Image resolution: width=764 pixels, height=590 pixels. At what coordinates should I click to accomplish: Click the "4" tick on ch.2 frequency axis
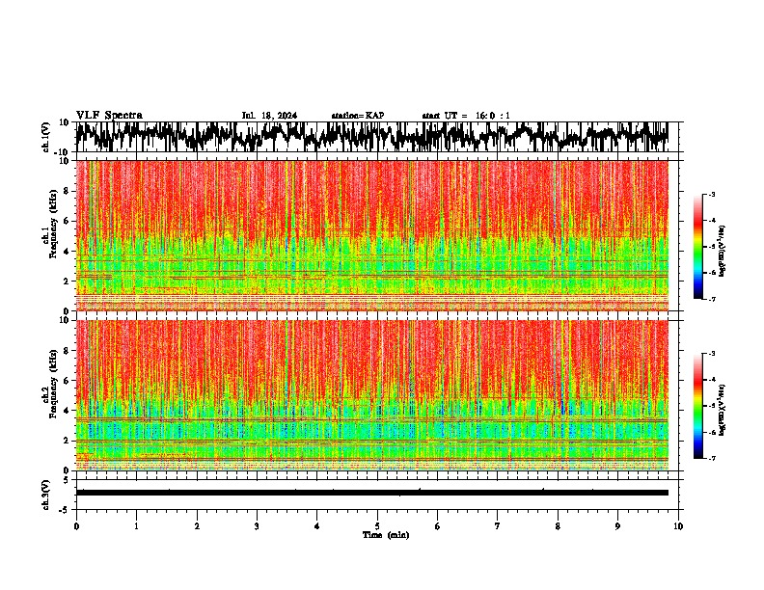pyautogui.click(x=67, y=411)
